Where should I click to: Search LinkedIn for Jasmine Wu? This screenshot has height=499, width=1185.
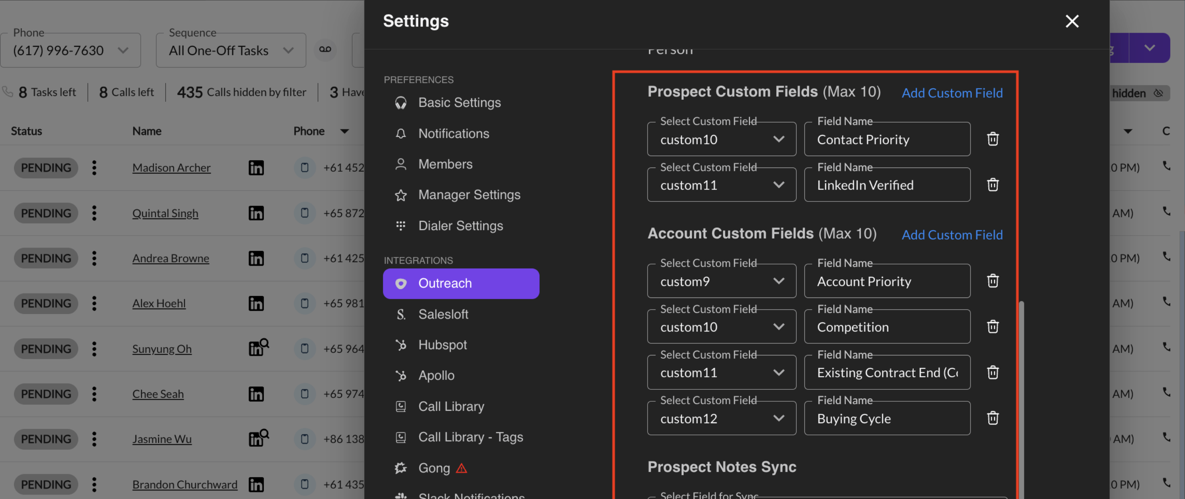258,438
